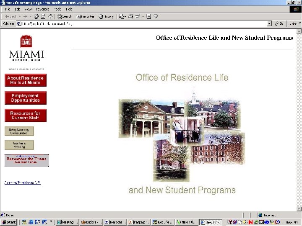
Task: Click inside the Address URL field
Action: [142, 23]
